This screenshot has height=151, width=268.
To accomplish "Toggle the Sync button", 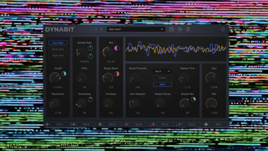I will (163, 84).
